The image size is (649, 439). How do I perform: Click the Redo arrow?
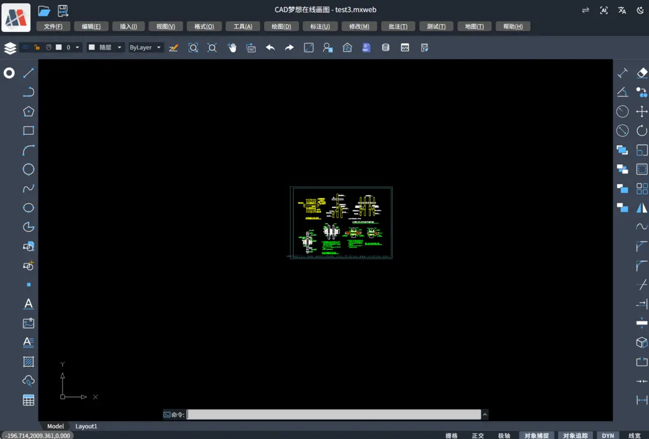tap(289, 48)
